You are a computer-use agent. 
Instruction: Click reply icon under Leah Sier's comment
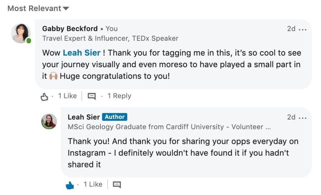pos(117,185)
